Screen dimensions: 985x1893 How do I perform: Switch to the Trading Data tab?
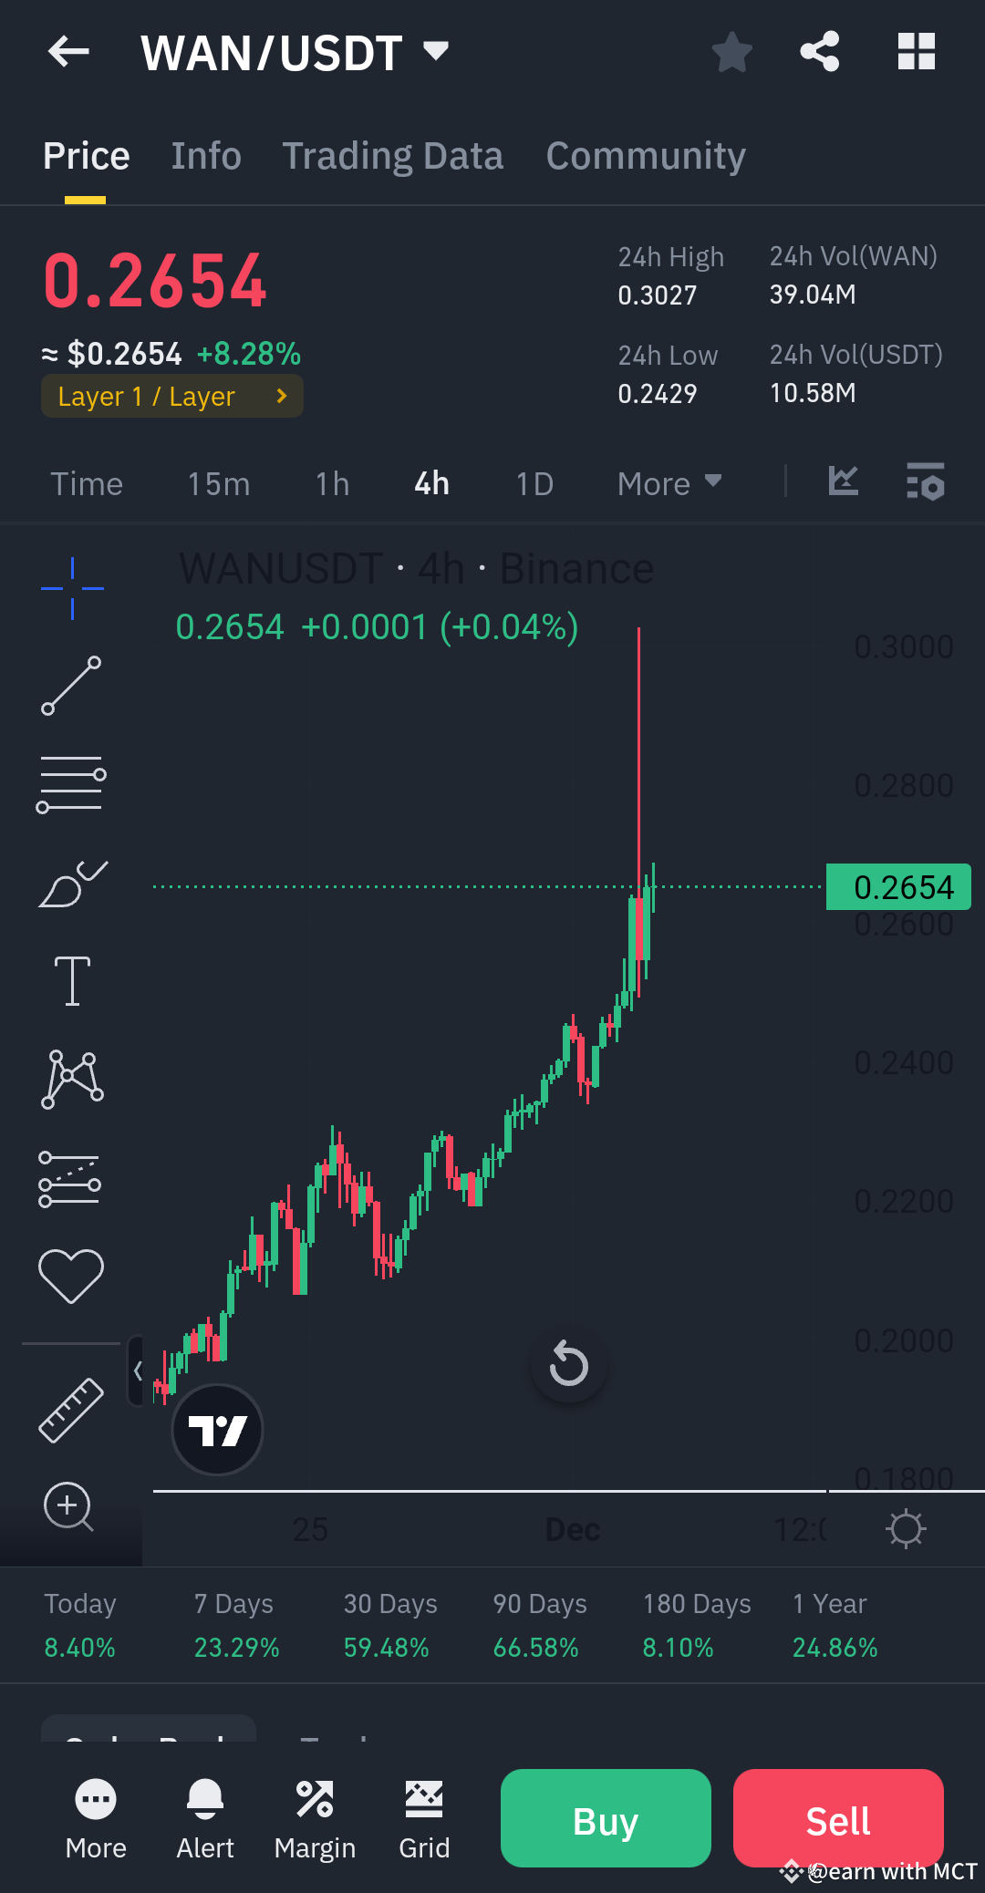tap(392, 155)
